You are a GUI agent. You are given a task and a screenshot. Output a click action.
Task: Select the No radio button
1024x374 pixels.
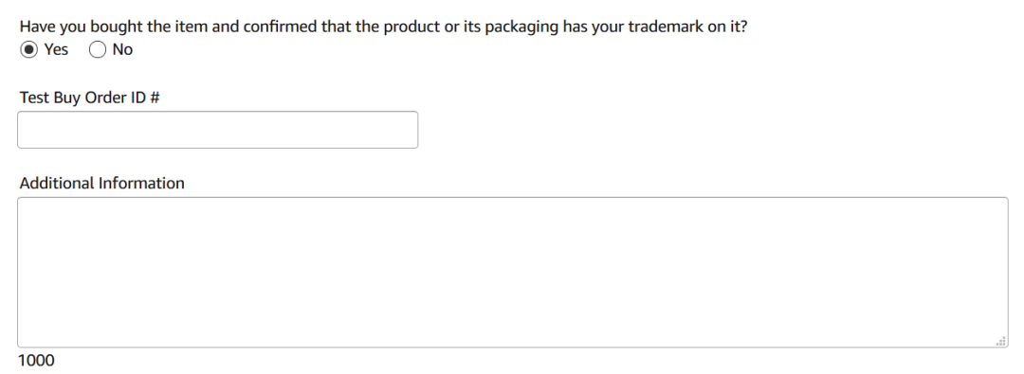[x=98, y=49]
